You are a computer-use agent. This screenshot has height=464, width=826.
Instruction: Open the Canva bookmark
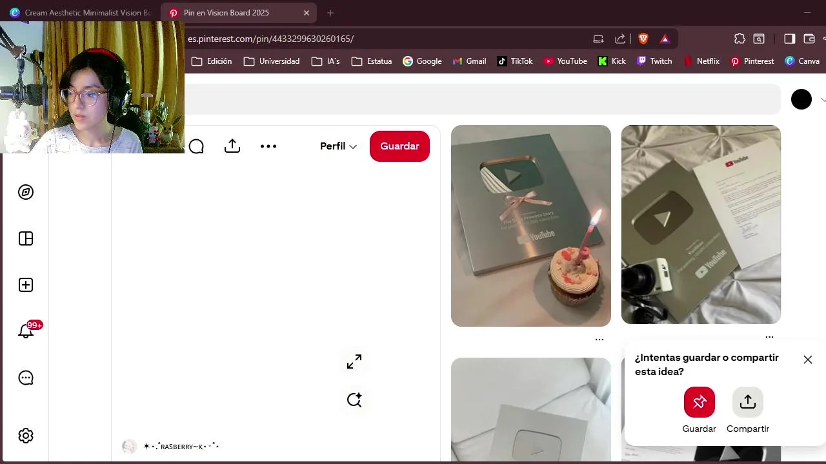point(802,61)
